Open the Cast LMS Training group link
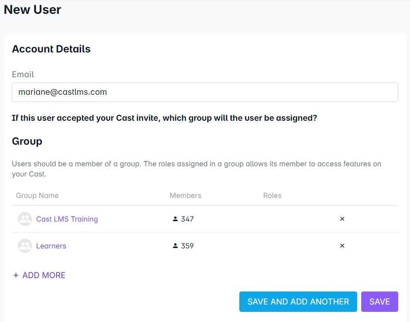 click(67, 219)
